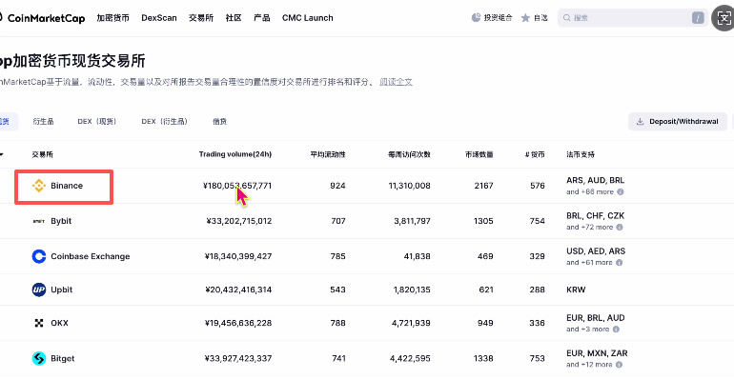Viewport: 734px width, 380px height.
Task: Click the Bitget logo icon
Action: 39,358
